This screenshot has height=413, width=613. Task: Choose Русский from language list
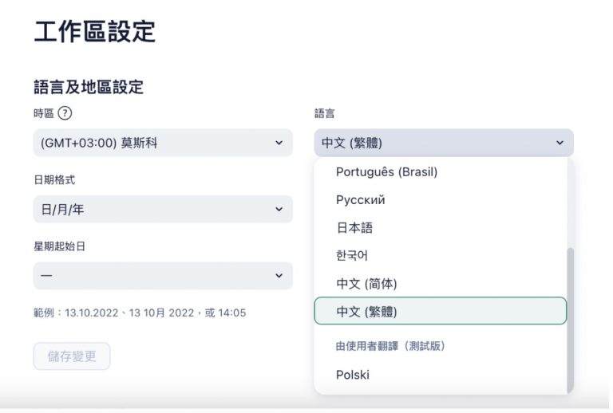[360, 199]
